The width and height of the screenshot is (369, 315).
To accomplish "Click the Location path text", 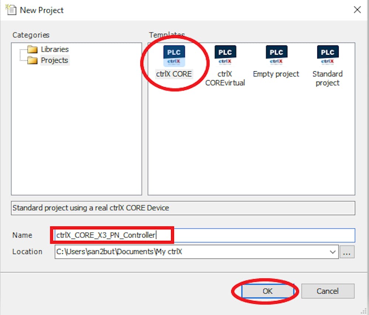I will (119, 252).
